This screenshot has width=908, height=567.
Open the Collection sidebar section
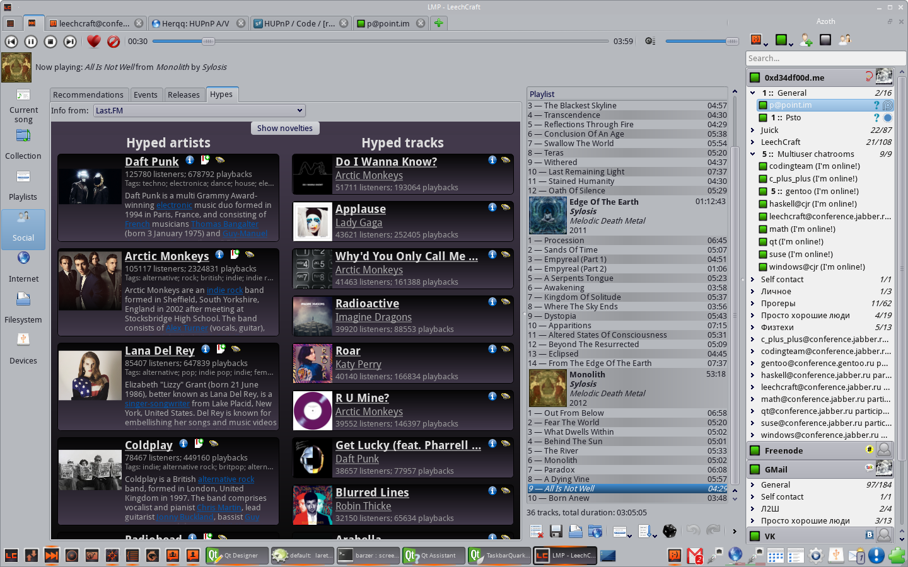click(23, 145)
